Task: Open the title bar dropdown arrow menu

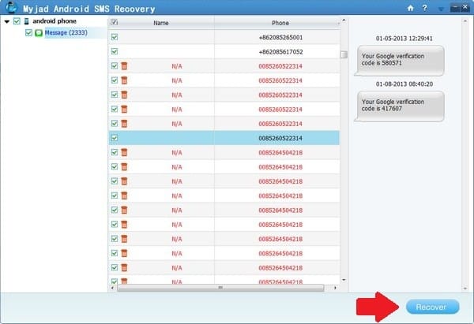Action: (441, 9)
